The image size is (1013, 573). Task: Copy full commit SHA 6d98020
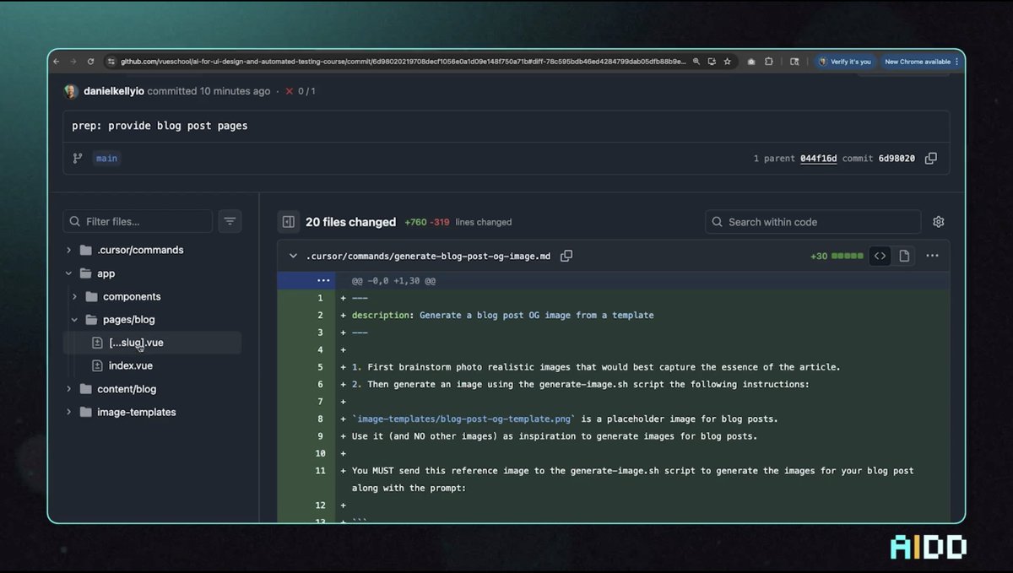pyautogui.click(x=930, y=158)
